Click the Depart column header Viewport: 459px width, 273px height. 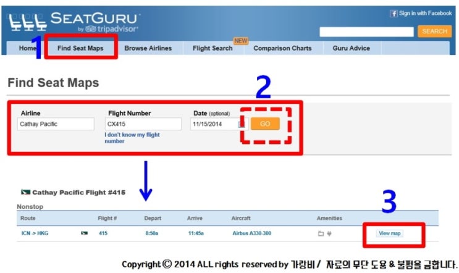(153, 218)
